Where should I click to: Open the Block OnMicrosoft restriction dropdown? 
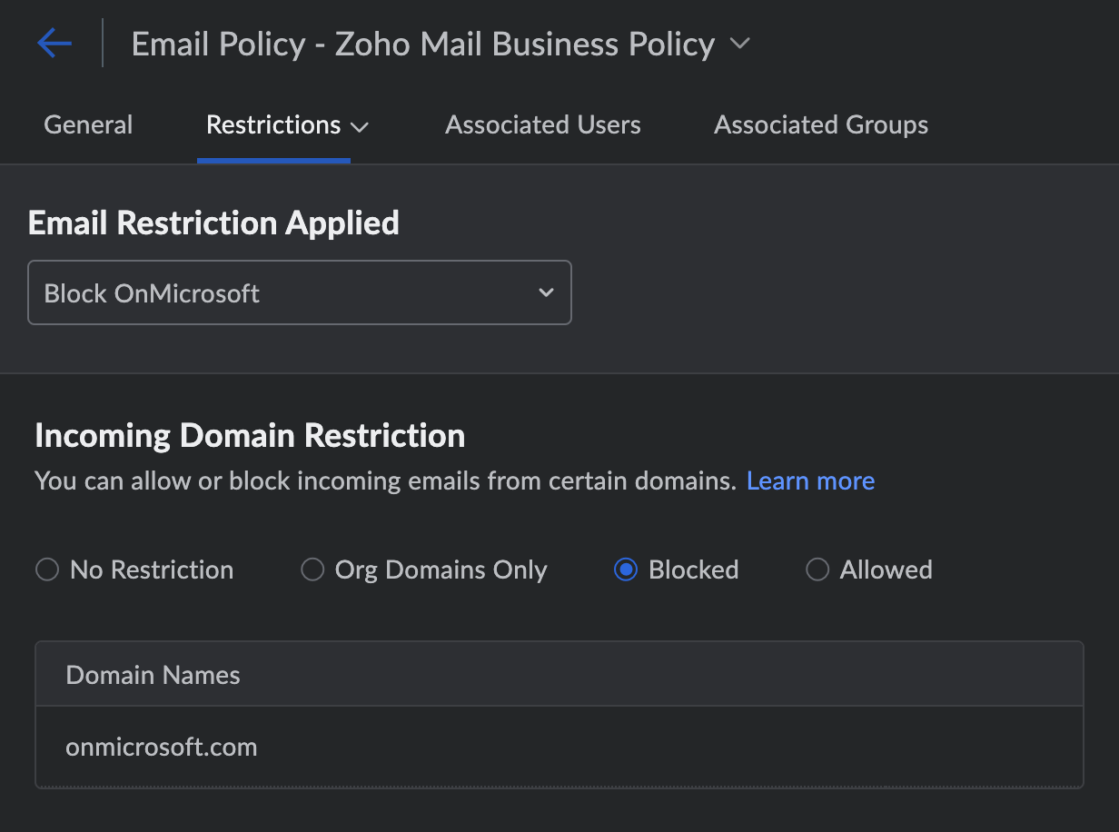point(299,292)
